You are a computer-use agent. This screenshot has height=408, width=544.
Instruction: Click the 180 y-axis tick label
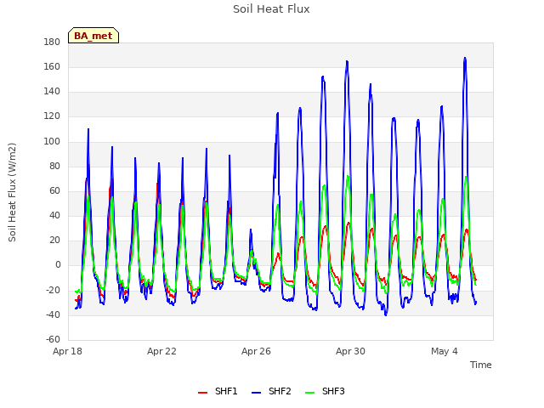52,42
